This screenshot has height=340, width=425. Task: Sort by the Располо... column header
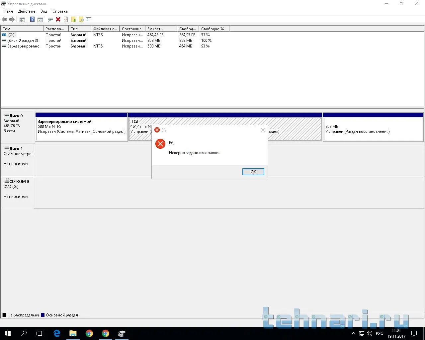(56, 29)
